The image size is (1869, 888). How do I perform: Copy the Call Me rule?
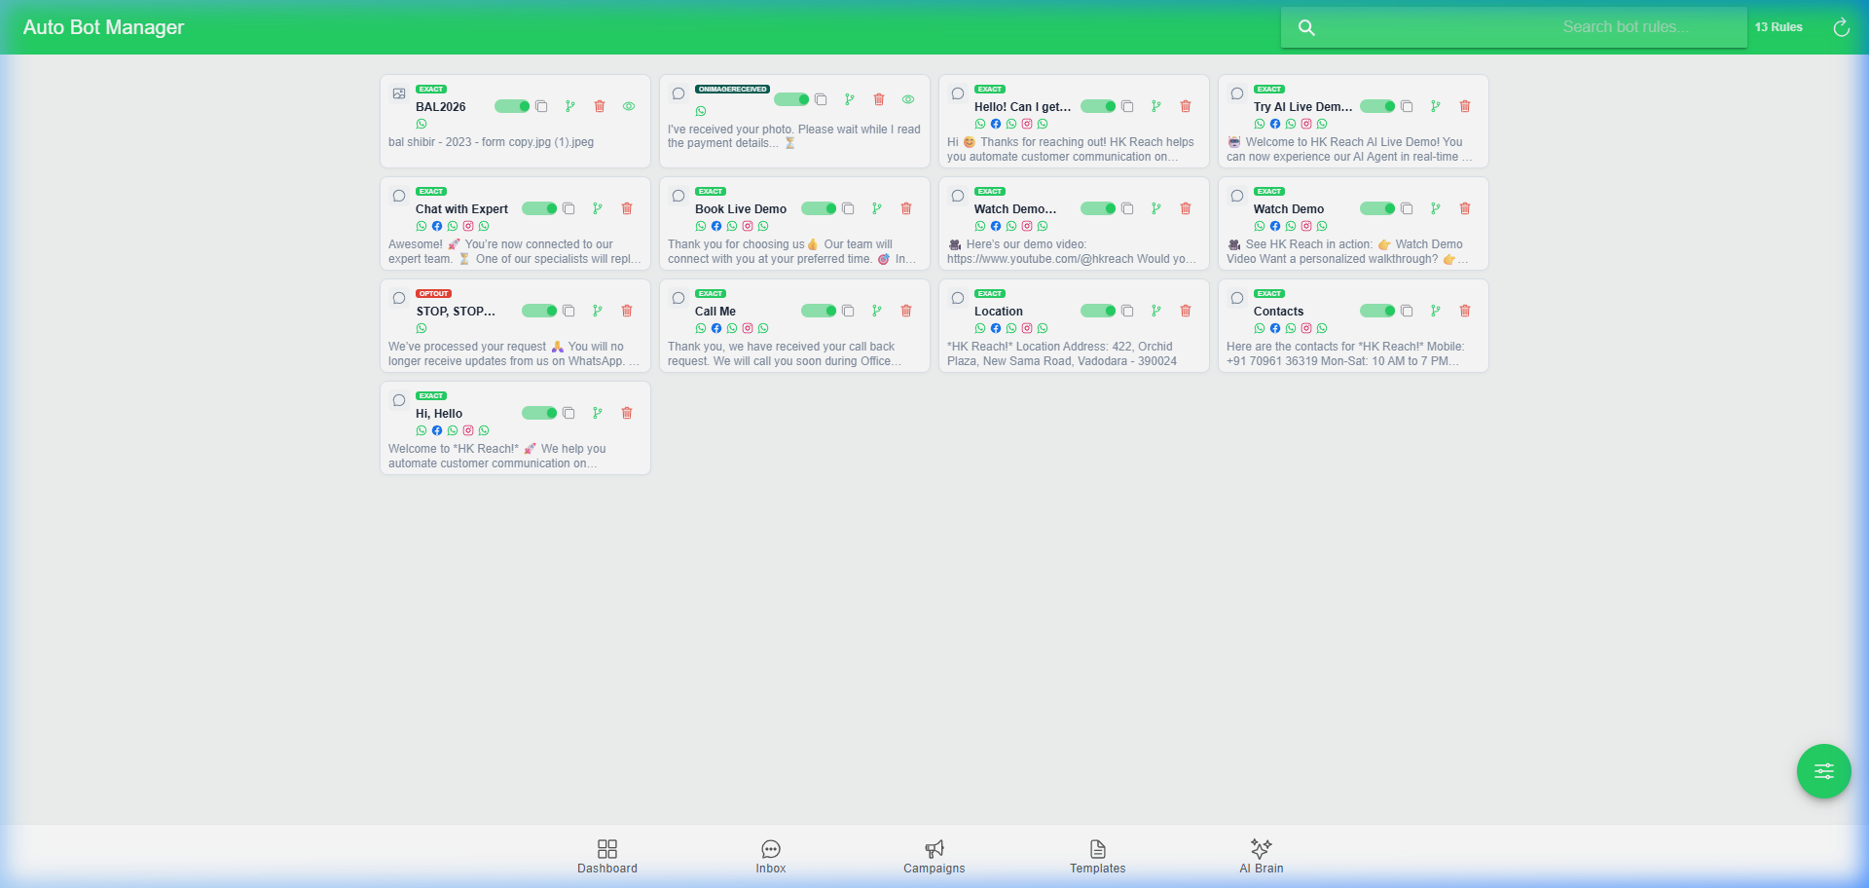click(848, 311)
